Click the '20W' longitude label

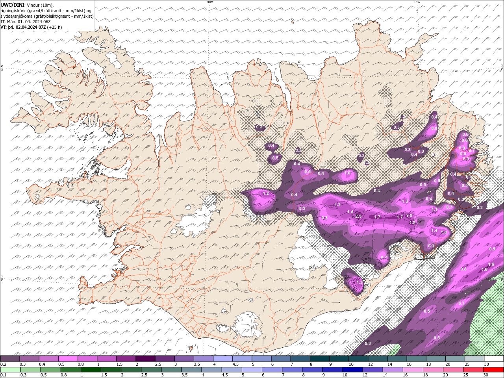(x=209, y=2)
